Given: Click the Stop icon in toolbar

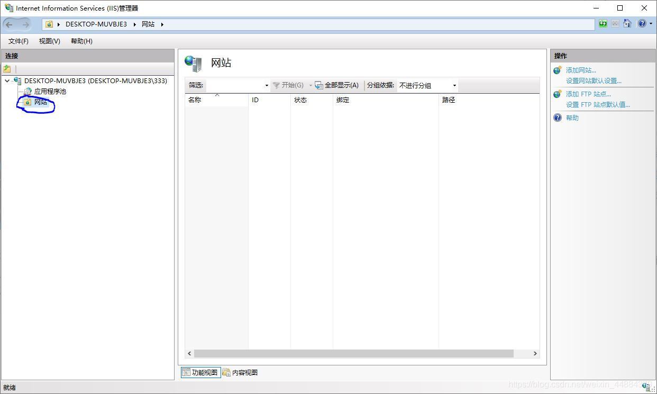Looking at the screenshot, I should tap(615, 24).
